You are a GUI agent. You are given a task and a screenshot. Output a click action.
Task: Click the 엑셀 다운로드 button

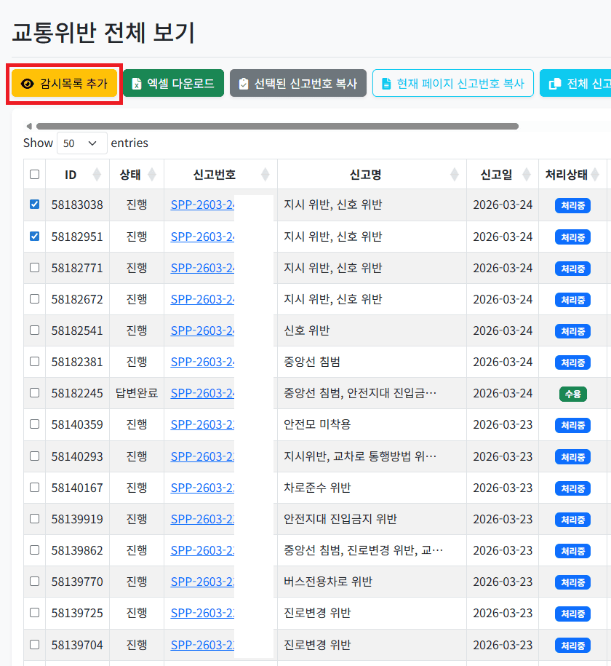tap(173, 83)
